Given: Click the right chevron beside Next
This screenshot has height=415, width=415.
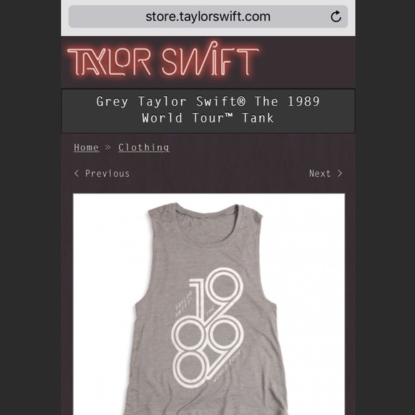Looking at the screenshot, I should 340,173.
